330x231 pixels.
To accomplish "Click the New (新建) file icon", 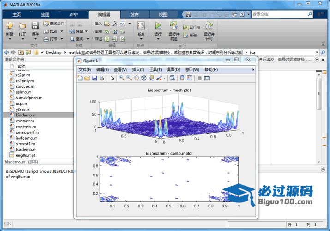I will tap(10, 25).
